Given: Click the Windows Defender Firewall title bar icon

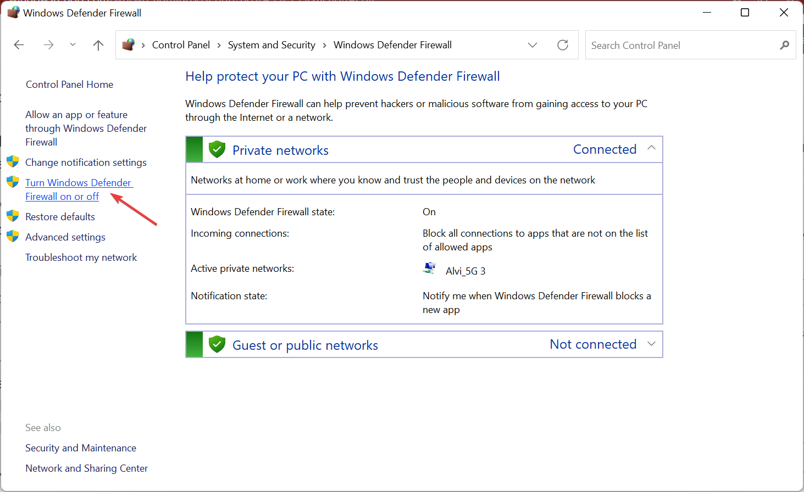Looking at the screenshot, I should coord(13,12).
